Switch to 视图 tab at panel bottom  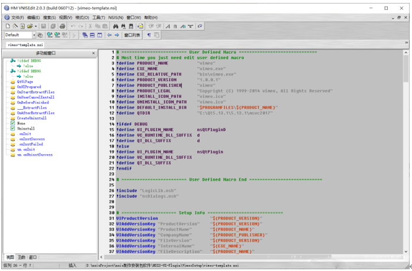click(x=10, y=257)
